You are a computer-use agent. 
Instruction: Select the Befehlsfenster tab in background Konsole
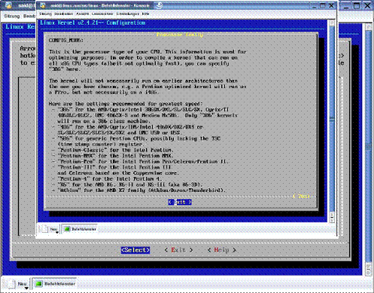click(55, 284)
